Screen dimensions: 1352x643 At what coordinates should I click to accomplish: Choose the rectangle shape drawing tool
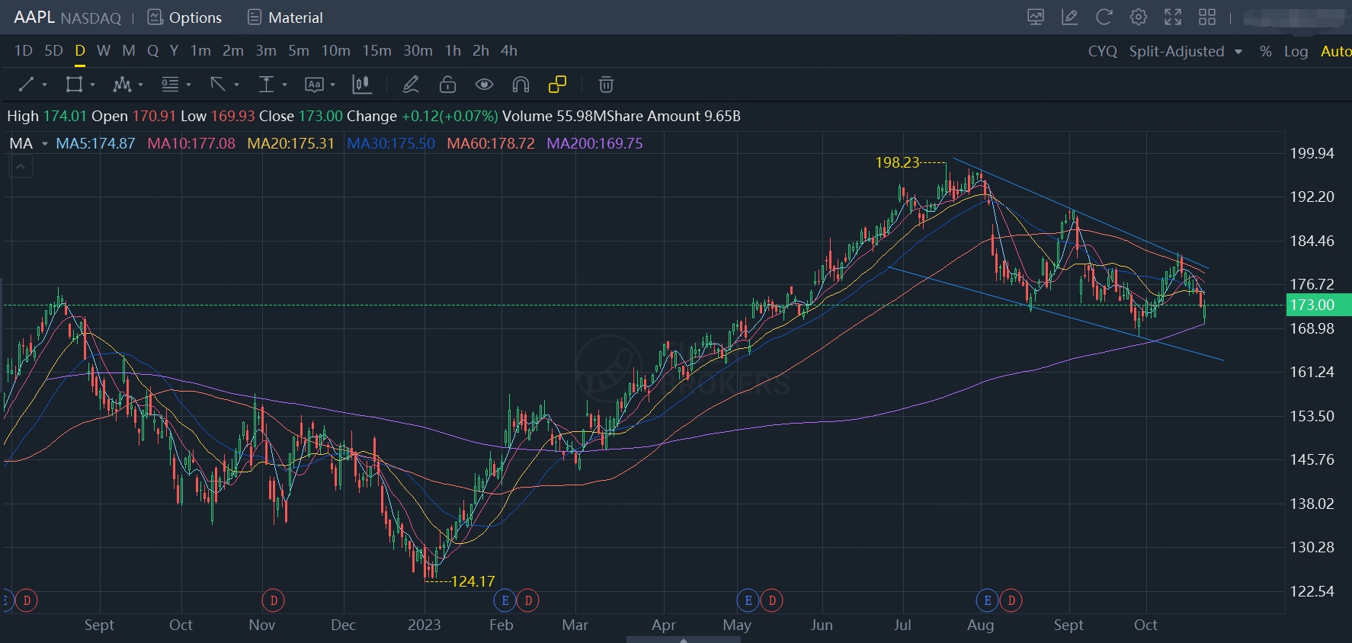pos(74,85)
